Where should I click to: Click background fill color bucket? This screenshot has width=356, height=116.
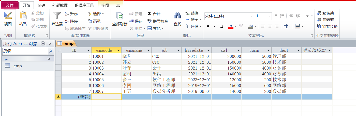251,26
